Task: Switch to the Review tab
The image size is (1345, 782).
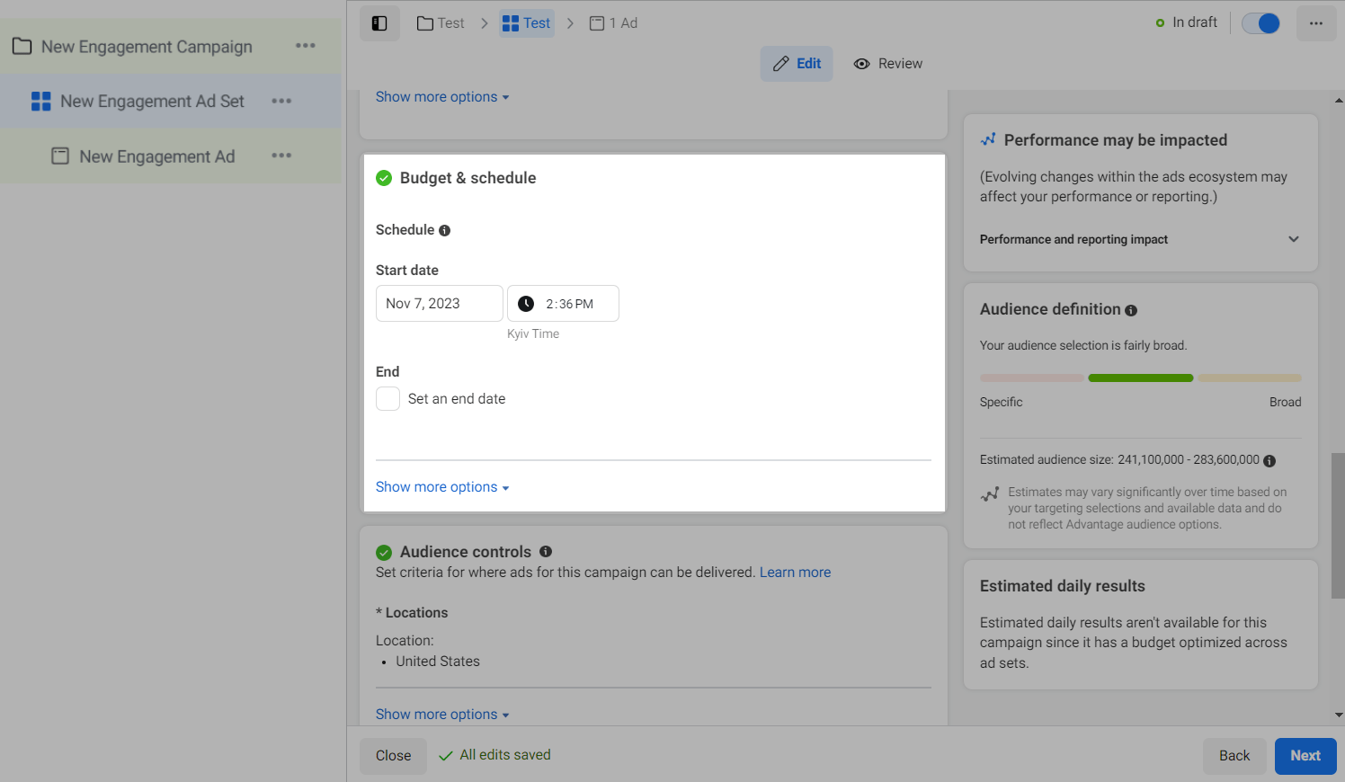Action: coord(888,64)
